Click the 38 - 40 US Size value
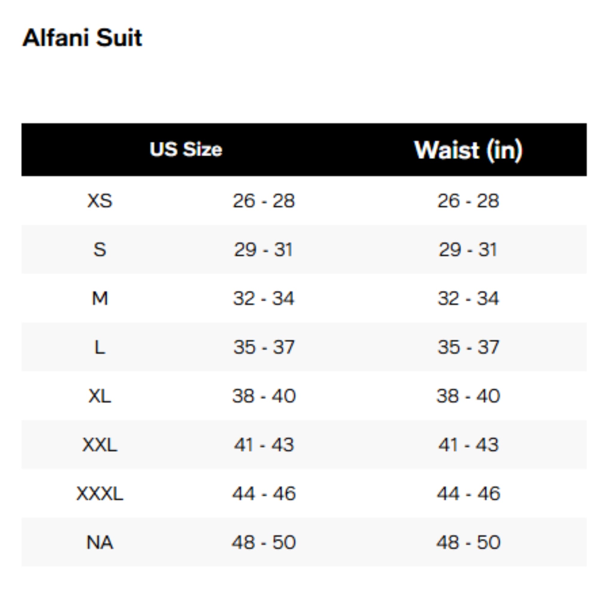The width and height of the screenshot is (599, 599). tap(264, 396)
